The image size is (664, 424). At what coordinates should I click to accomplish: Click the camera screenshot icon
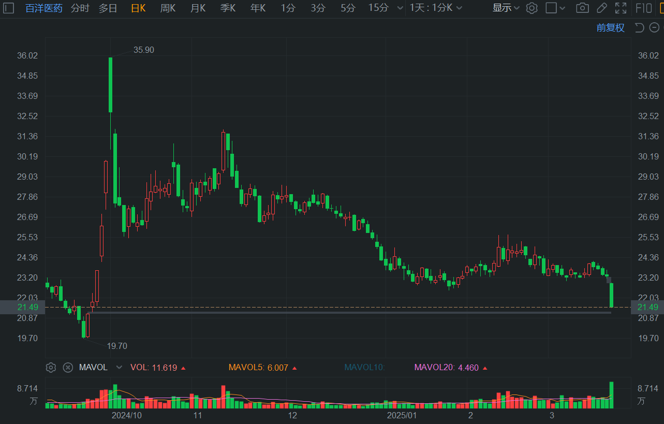pos(582,8)
